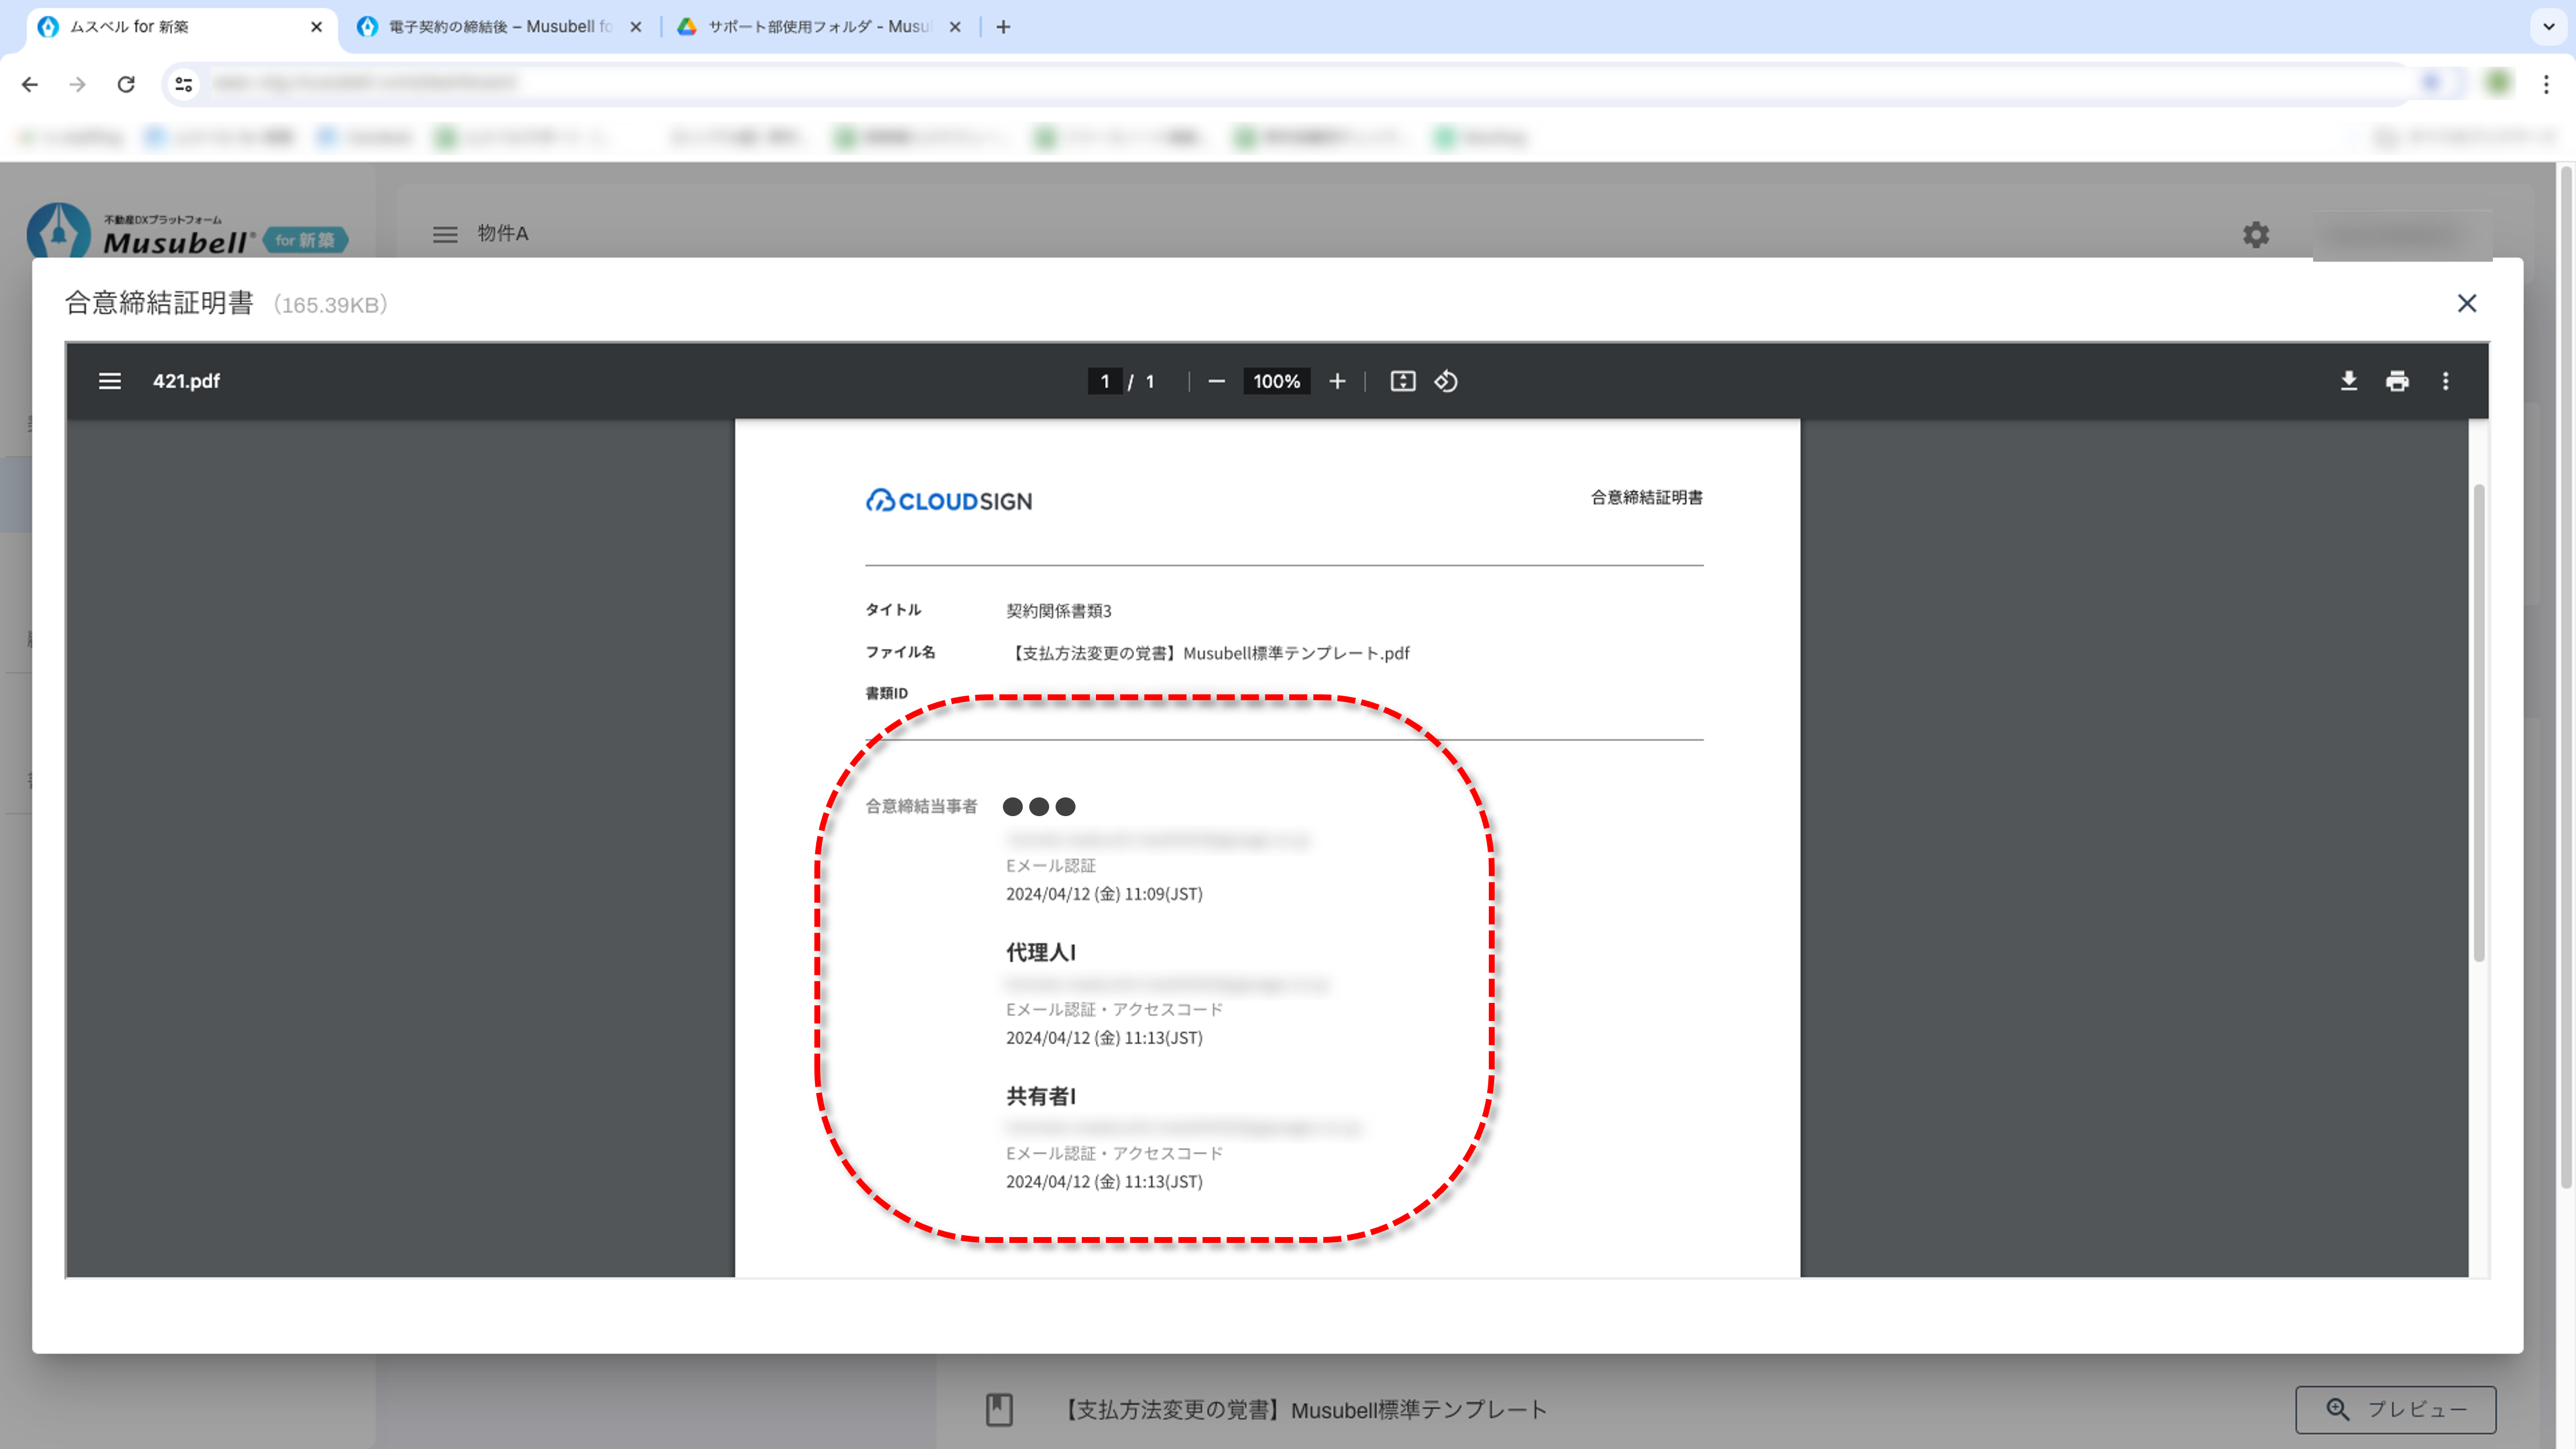Screen dimensions: 2576x1449
Task: Open PDF viewer more actions menu
Action: pos(2446,381)
